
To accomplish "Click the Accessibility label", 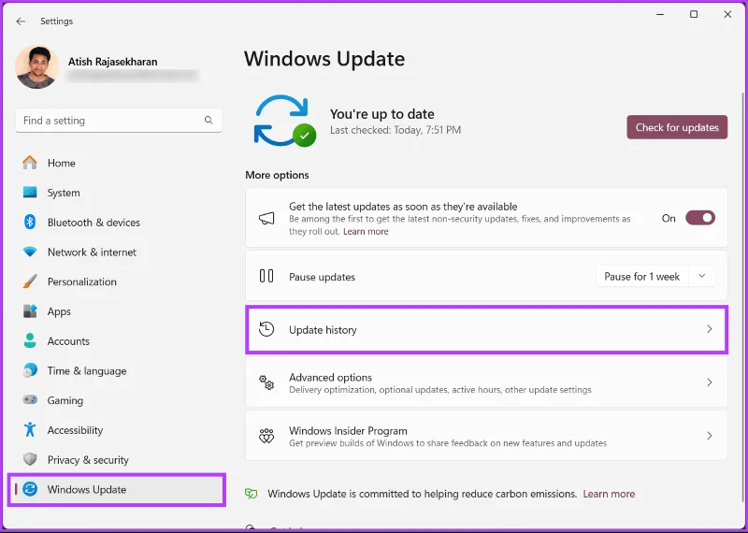I will 75,430.
